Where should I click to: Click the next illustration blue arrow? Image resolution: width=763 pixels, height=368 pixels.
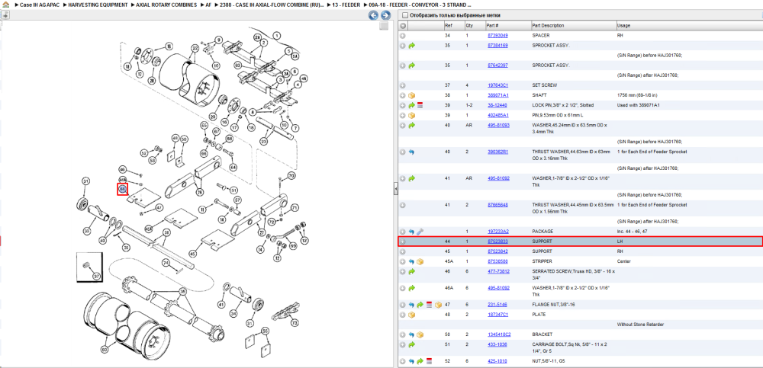tap(385, 15)
